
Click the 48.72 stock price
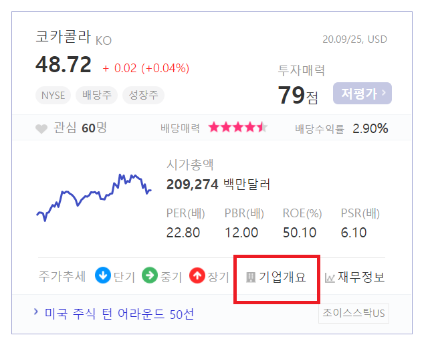click(x=64, y=65)
